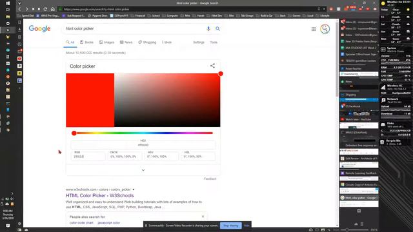Open the School bookmarks folder
413x232 pixels.
154,15
